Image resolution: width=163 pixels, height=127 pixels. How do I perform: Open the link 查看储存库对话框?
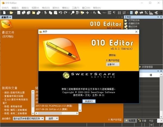point(14,96)
